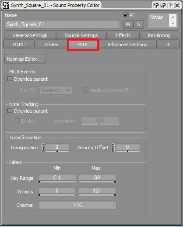Open help with the question mark icon
183x227 pixels.
coord(170,6)
